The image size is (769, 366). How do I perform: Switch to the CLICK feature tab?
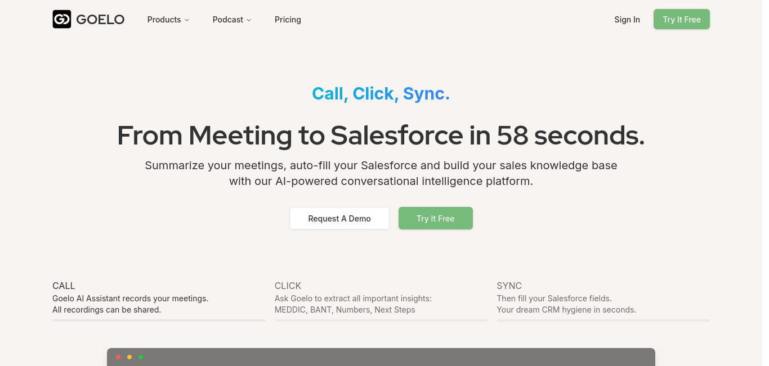[x=288, y=286]
